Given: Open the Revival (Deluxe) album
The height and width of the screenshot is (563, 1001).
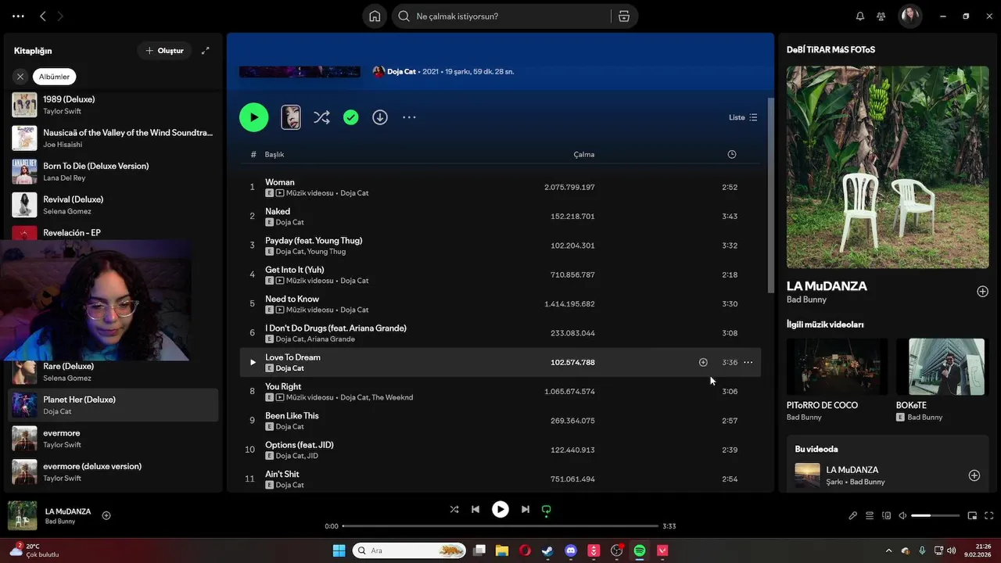Looking at the screenshot, I should (113, 205).
